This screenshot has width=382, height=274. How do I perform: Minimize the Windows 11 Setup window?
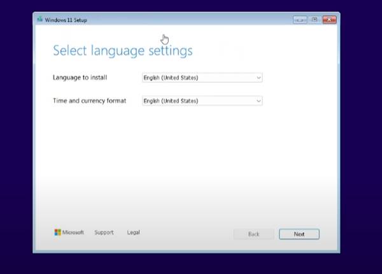point(300,20)
